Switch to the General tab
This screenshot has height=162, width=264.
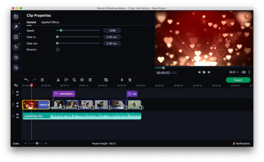pos(31,22)
